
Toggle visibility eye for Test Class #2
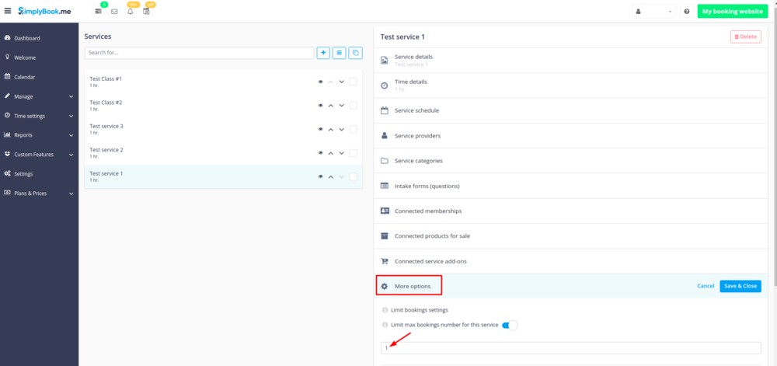click(x=320, y=106)
